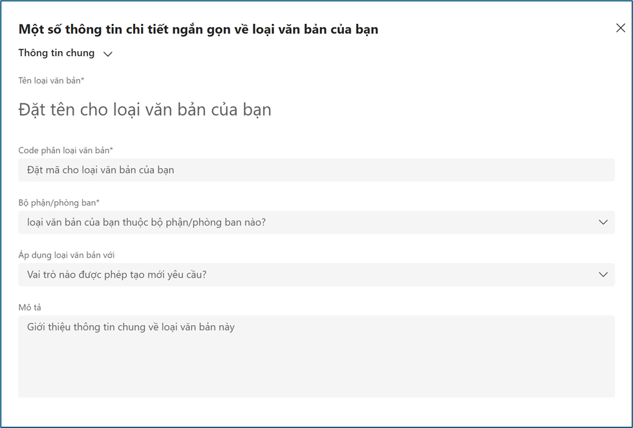The height and width of the screenshot is (428, 633).
Task: Click placeholder Đặt mã cho loại văn bản
Action: 101,170
